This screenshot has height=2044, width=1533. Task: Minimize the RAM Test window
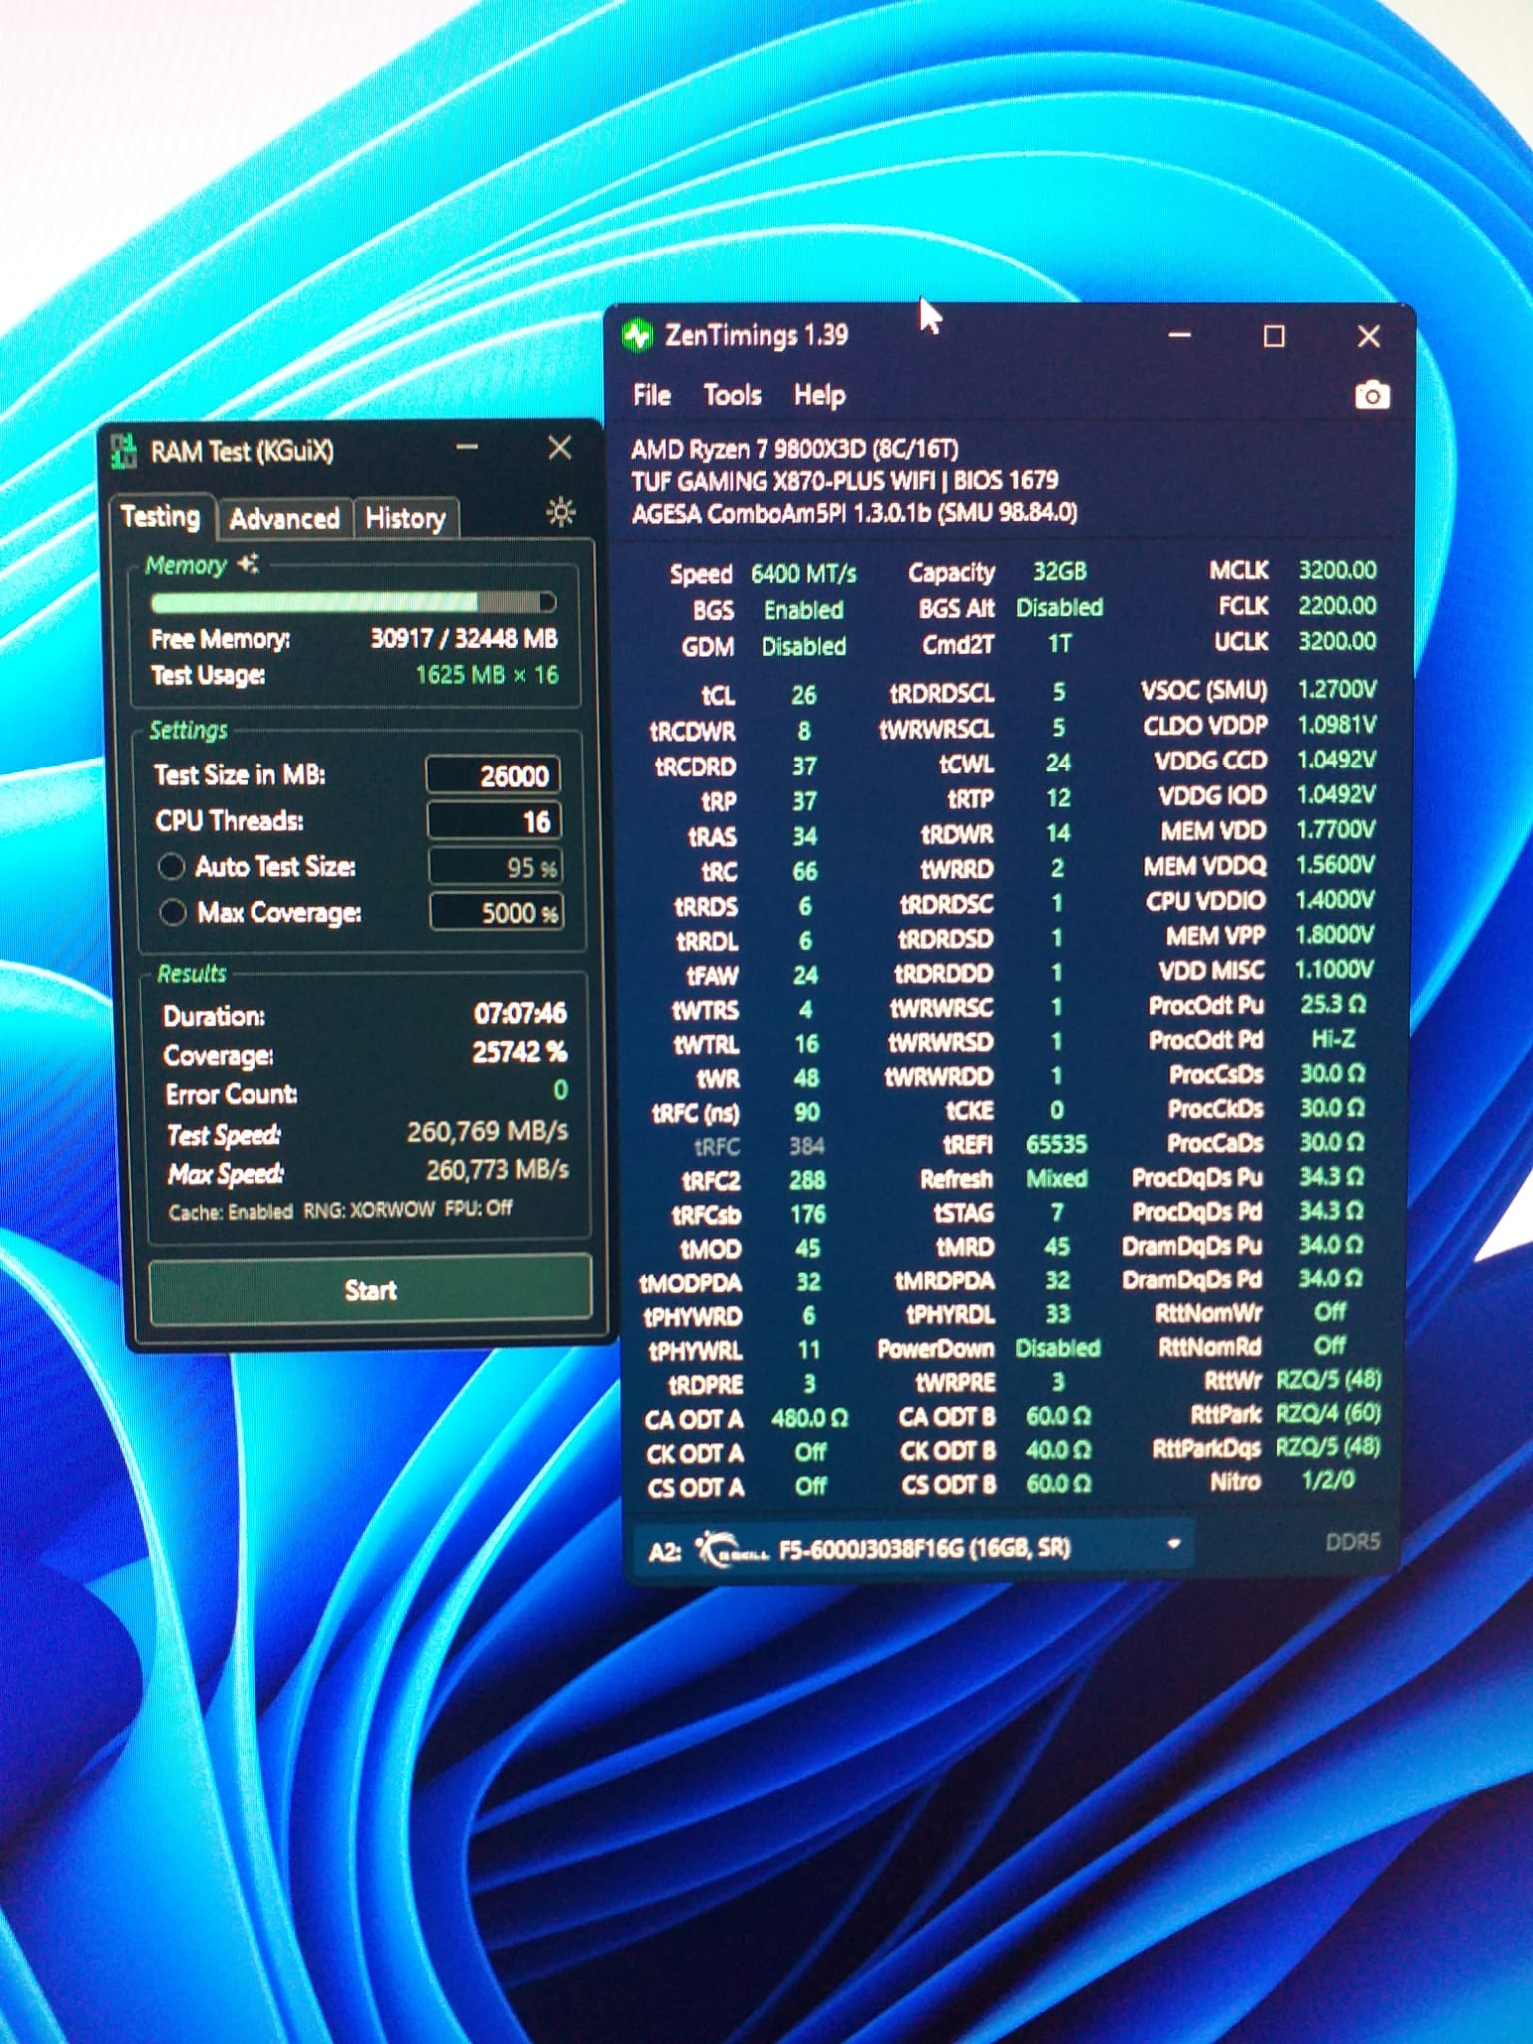click(467, 448)
